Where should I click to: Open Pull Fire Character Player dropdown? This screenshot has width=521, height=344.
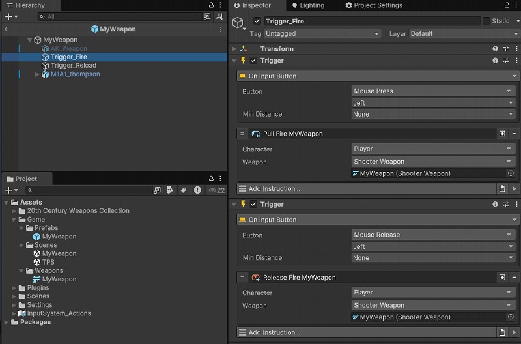pyautogui.click(x=433, y=149)
